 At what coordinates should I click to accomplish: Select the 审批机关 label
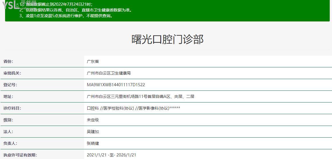tap(12, 73)
